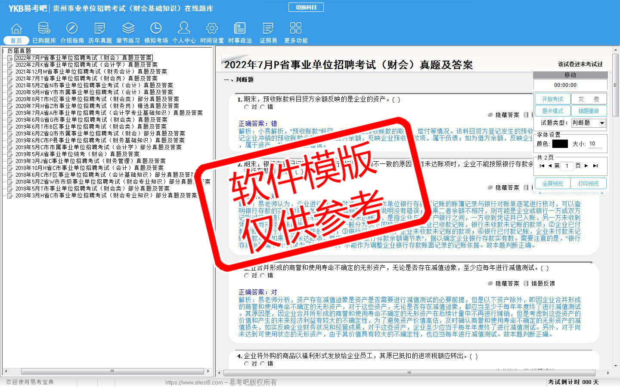Screen dimensions: 620x387
Task: Go to next page with right arrow
Action: [586, 166]
